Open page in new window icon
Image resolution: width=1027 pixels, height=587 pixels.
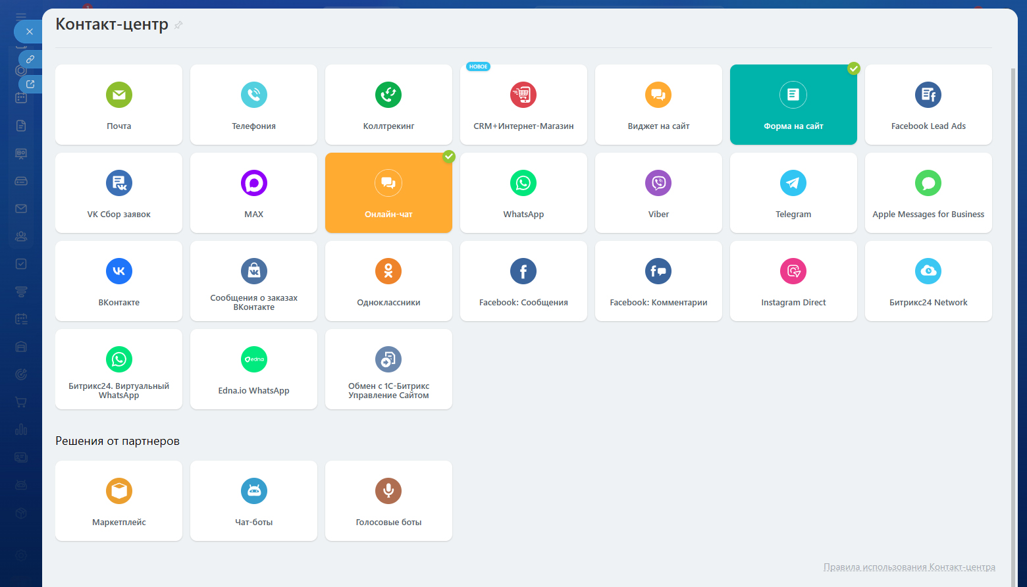pyautogui.click(x=30, y=84)
